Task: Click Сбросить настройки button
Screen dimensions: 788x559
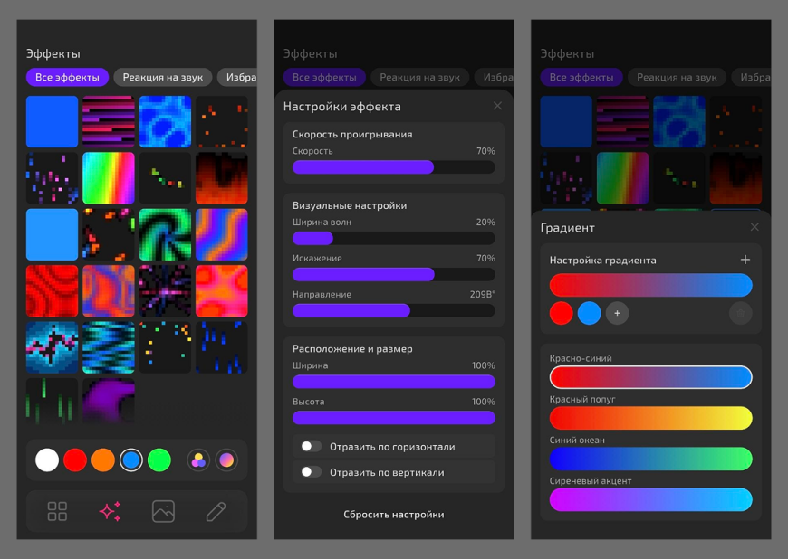Action: (393, 515)
